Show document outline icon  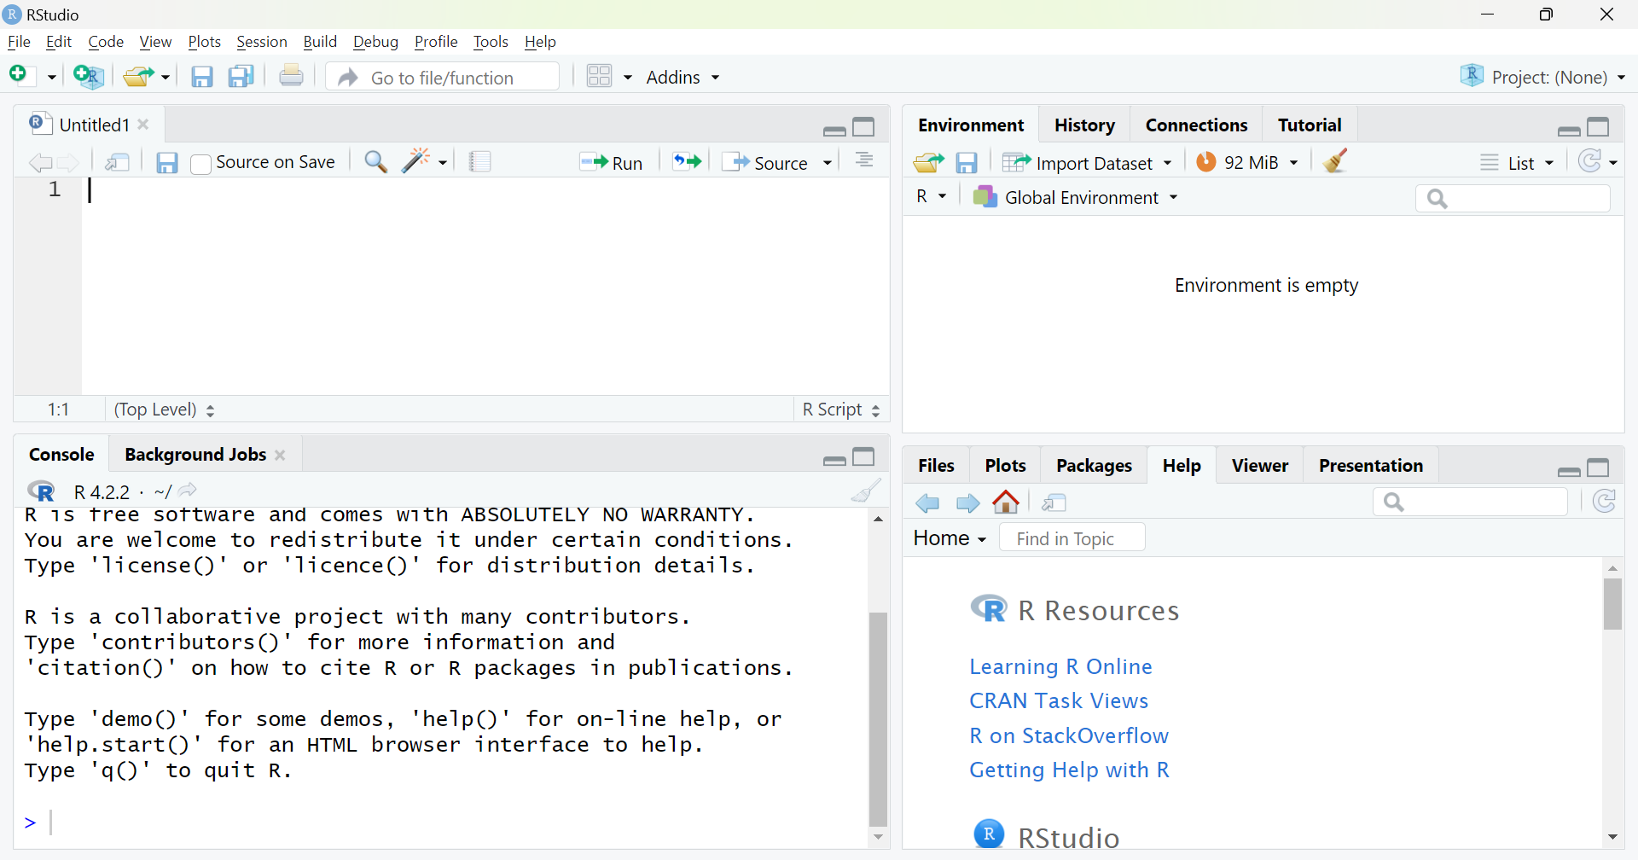864,160
